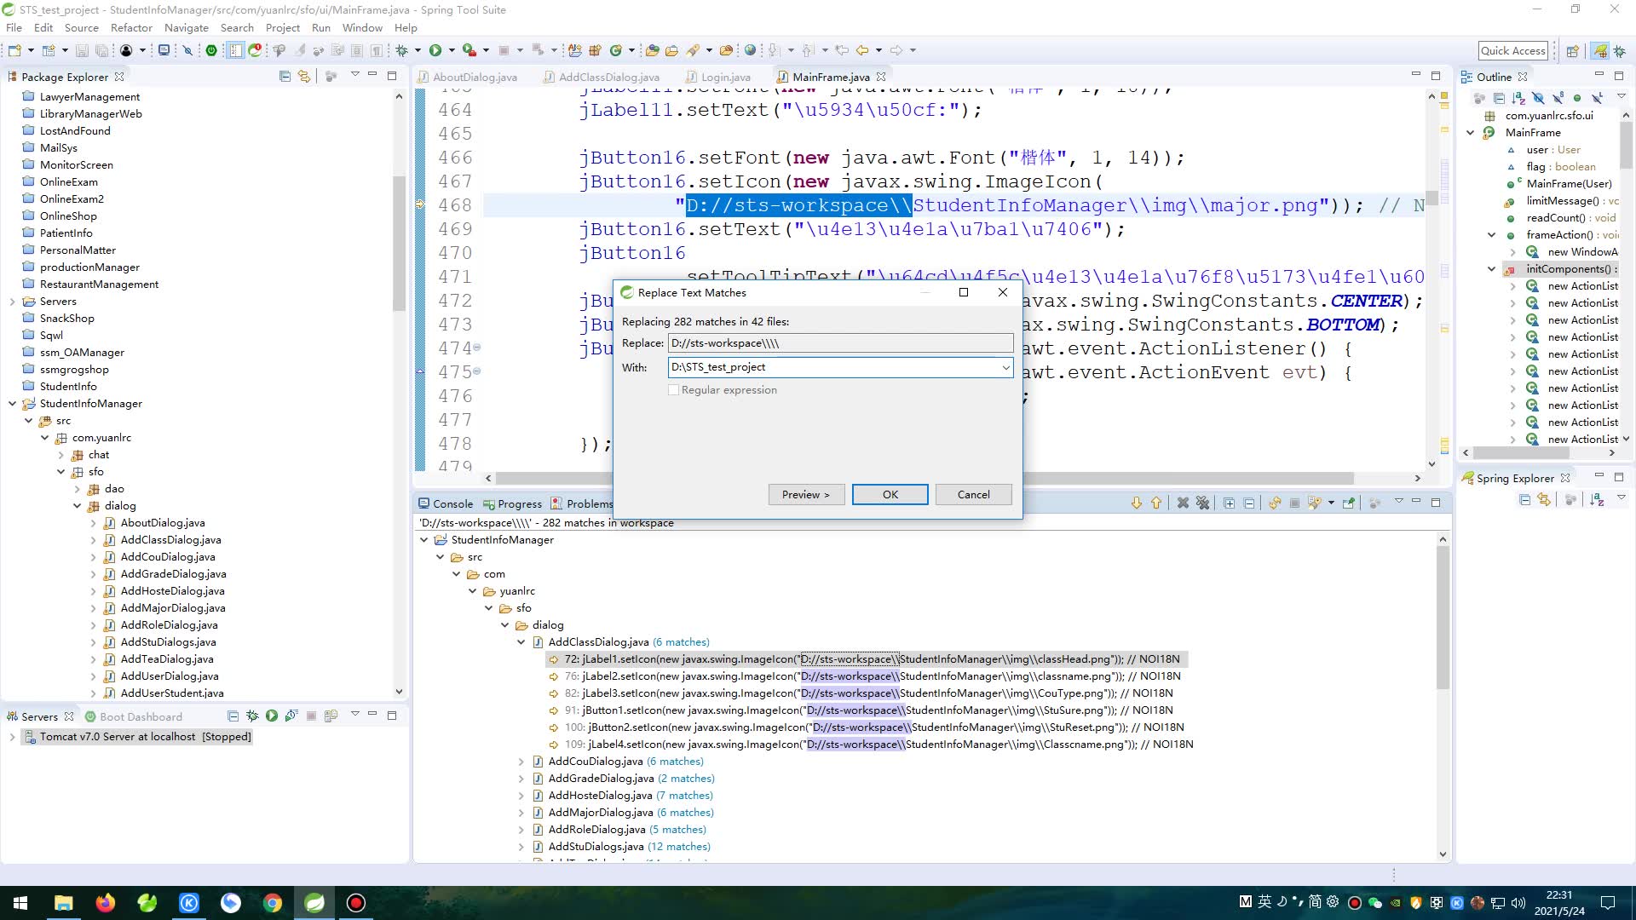Run the search again icon
The width and height of the screenshot is (1636, 920).
[x=1275, y=503]
